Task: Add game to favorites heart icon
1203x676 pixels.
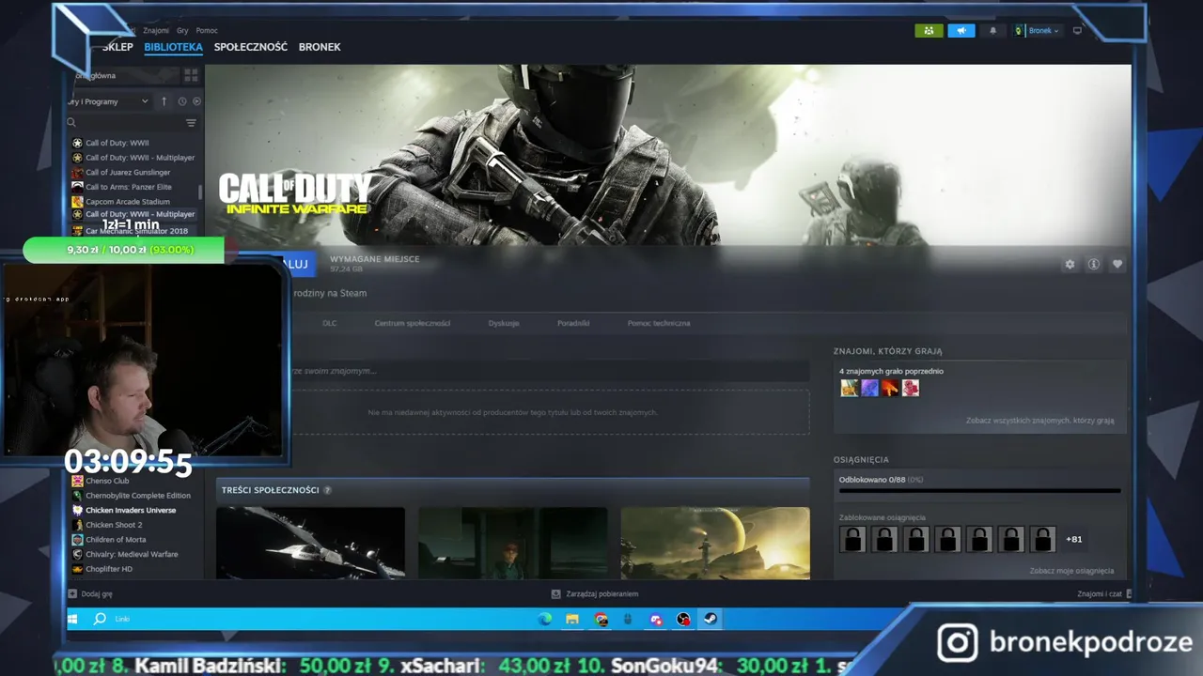Action: (x=1117, y=265)
